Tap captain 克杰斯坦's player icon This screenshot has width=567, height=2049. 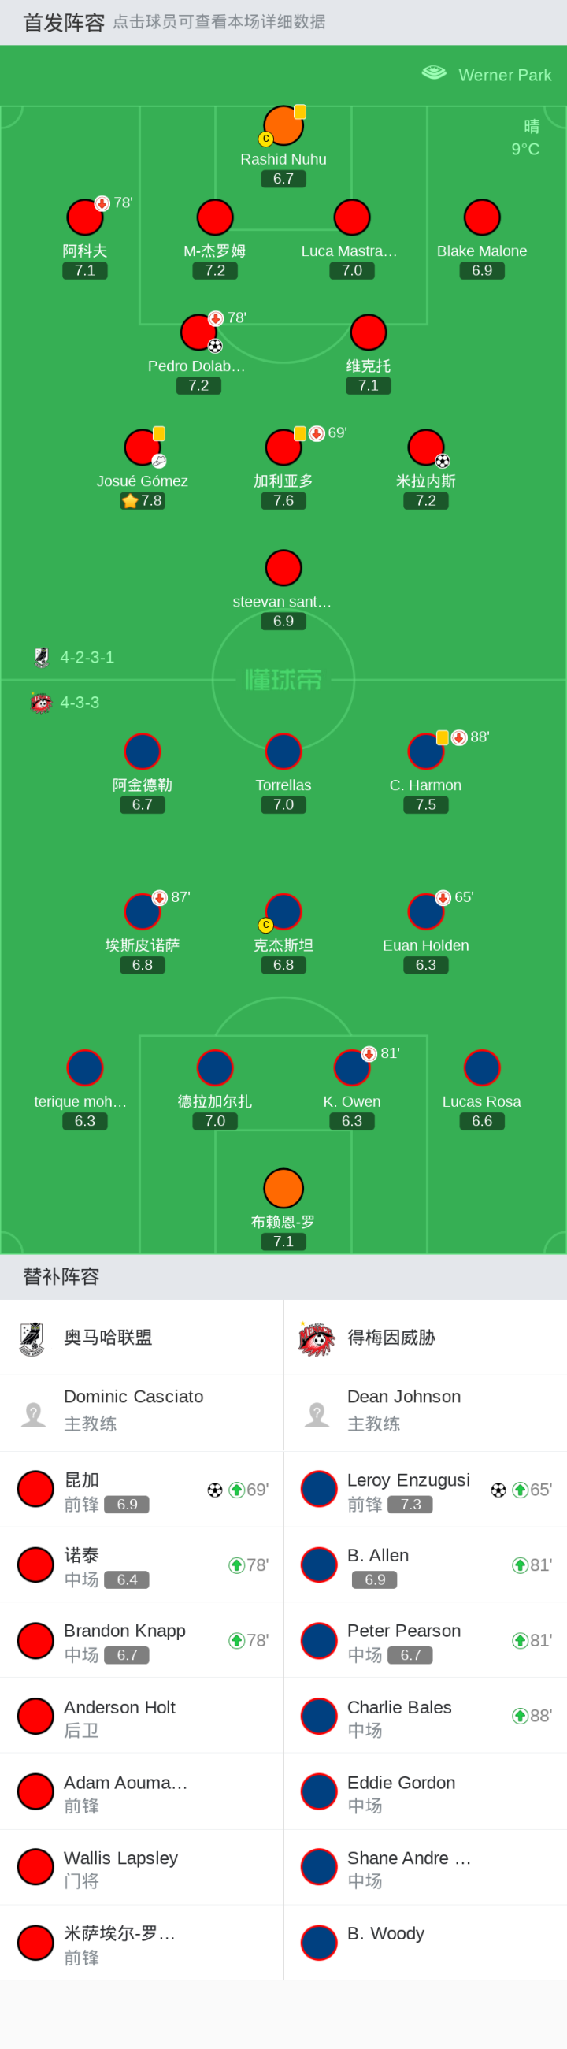283,911
